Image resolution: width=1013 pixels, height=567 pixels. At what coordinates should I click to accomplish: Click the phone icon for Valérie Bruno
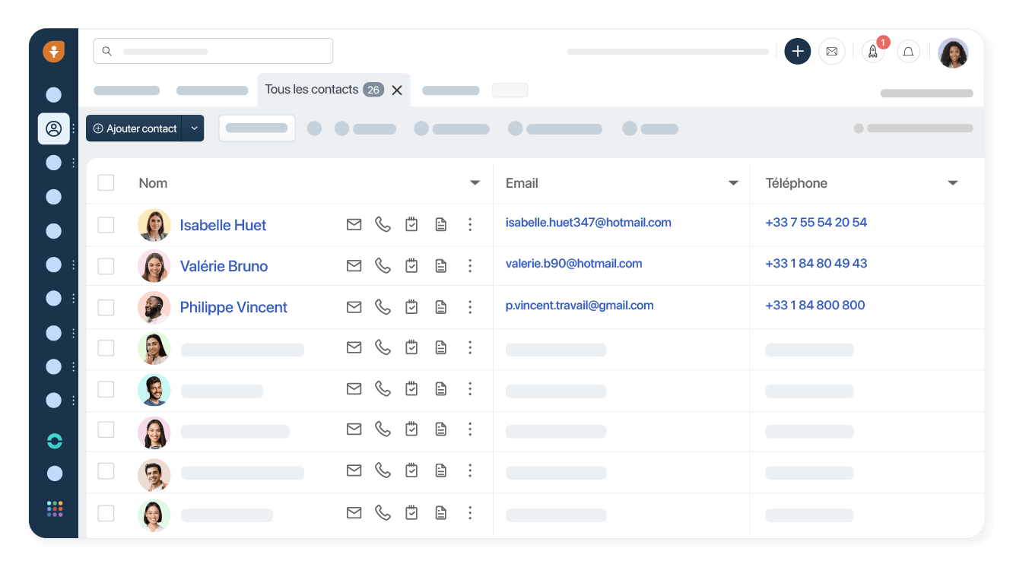pos(383,266)
